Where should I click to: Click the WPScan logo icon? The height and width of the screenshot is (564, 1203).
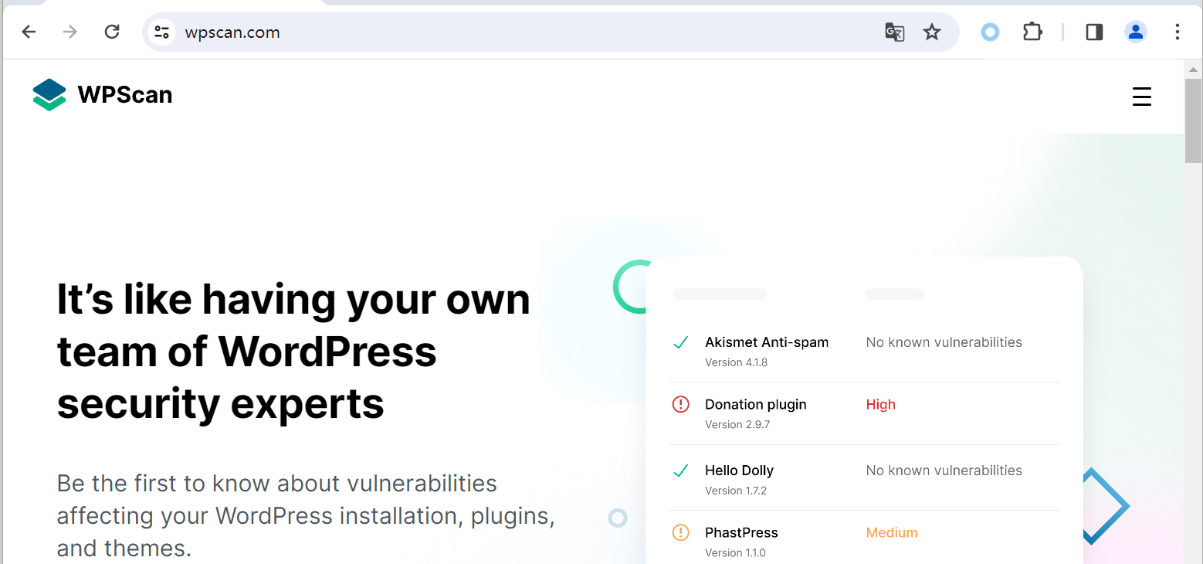click(49, 94)
